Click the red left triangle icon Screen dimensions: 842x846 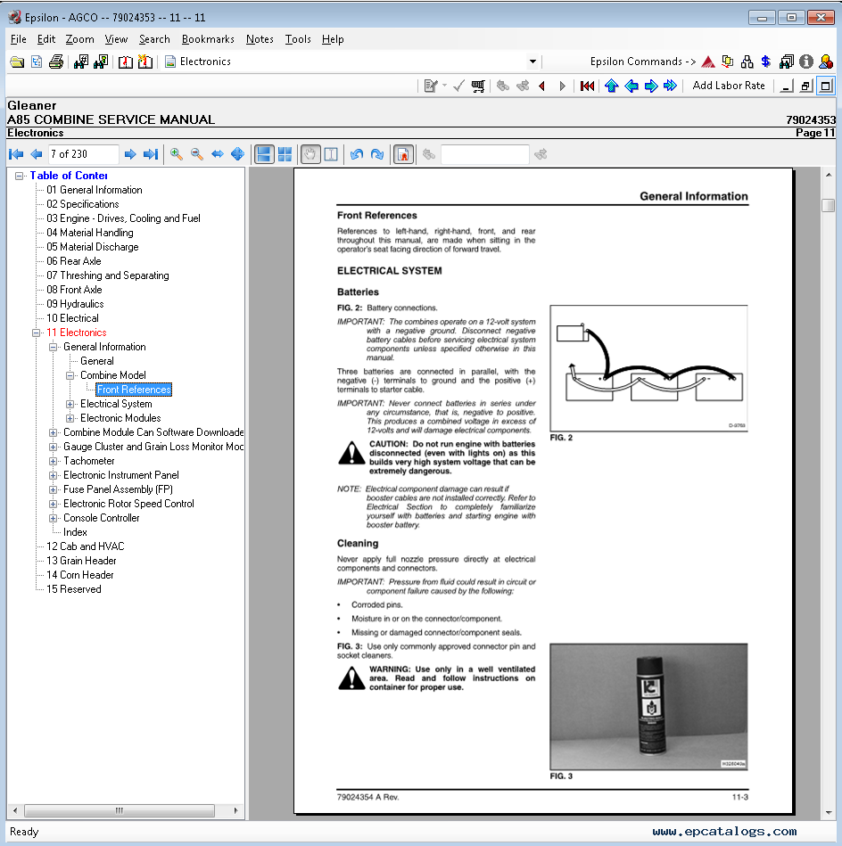(542, 86)
